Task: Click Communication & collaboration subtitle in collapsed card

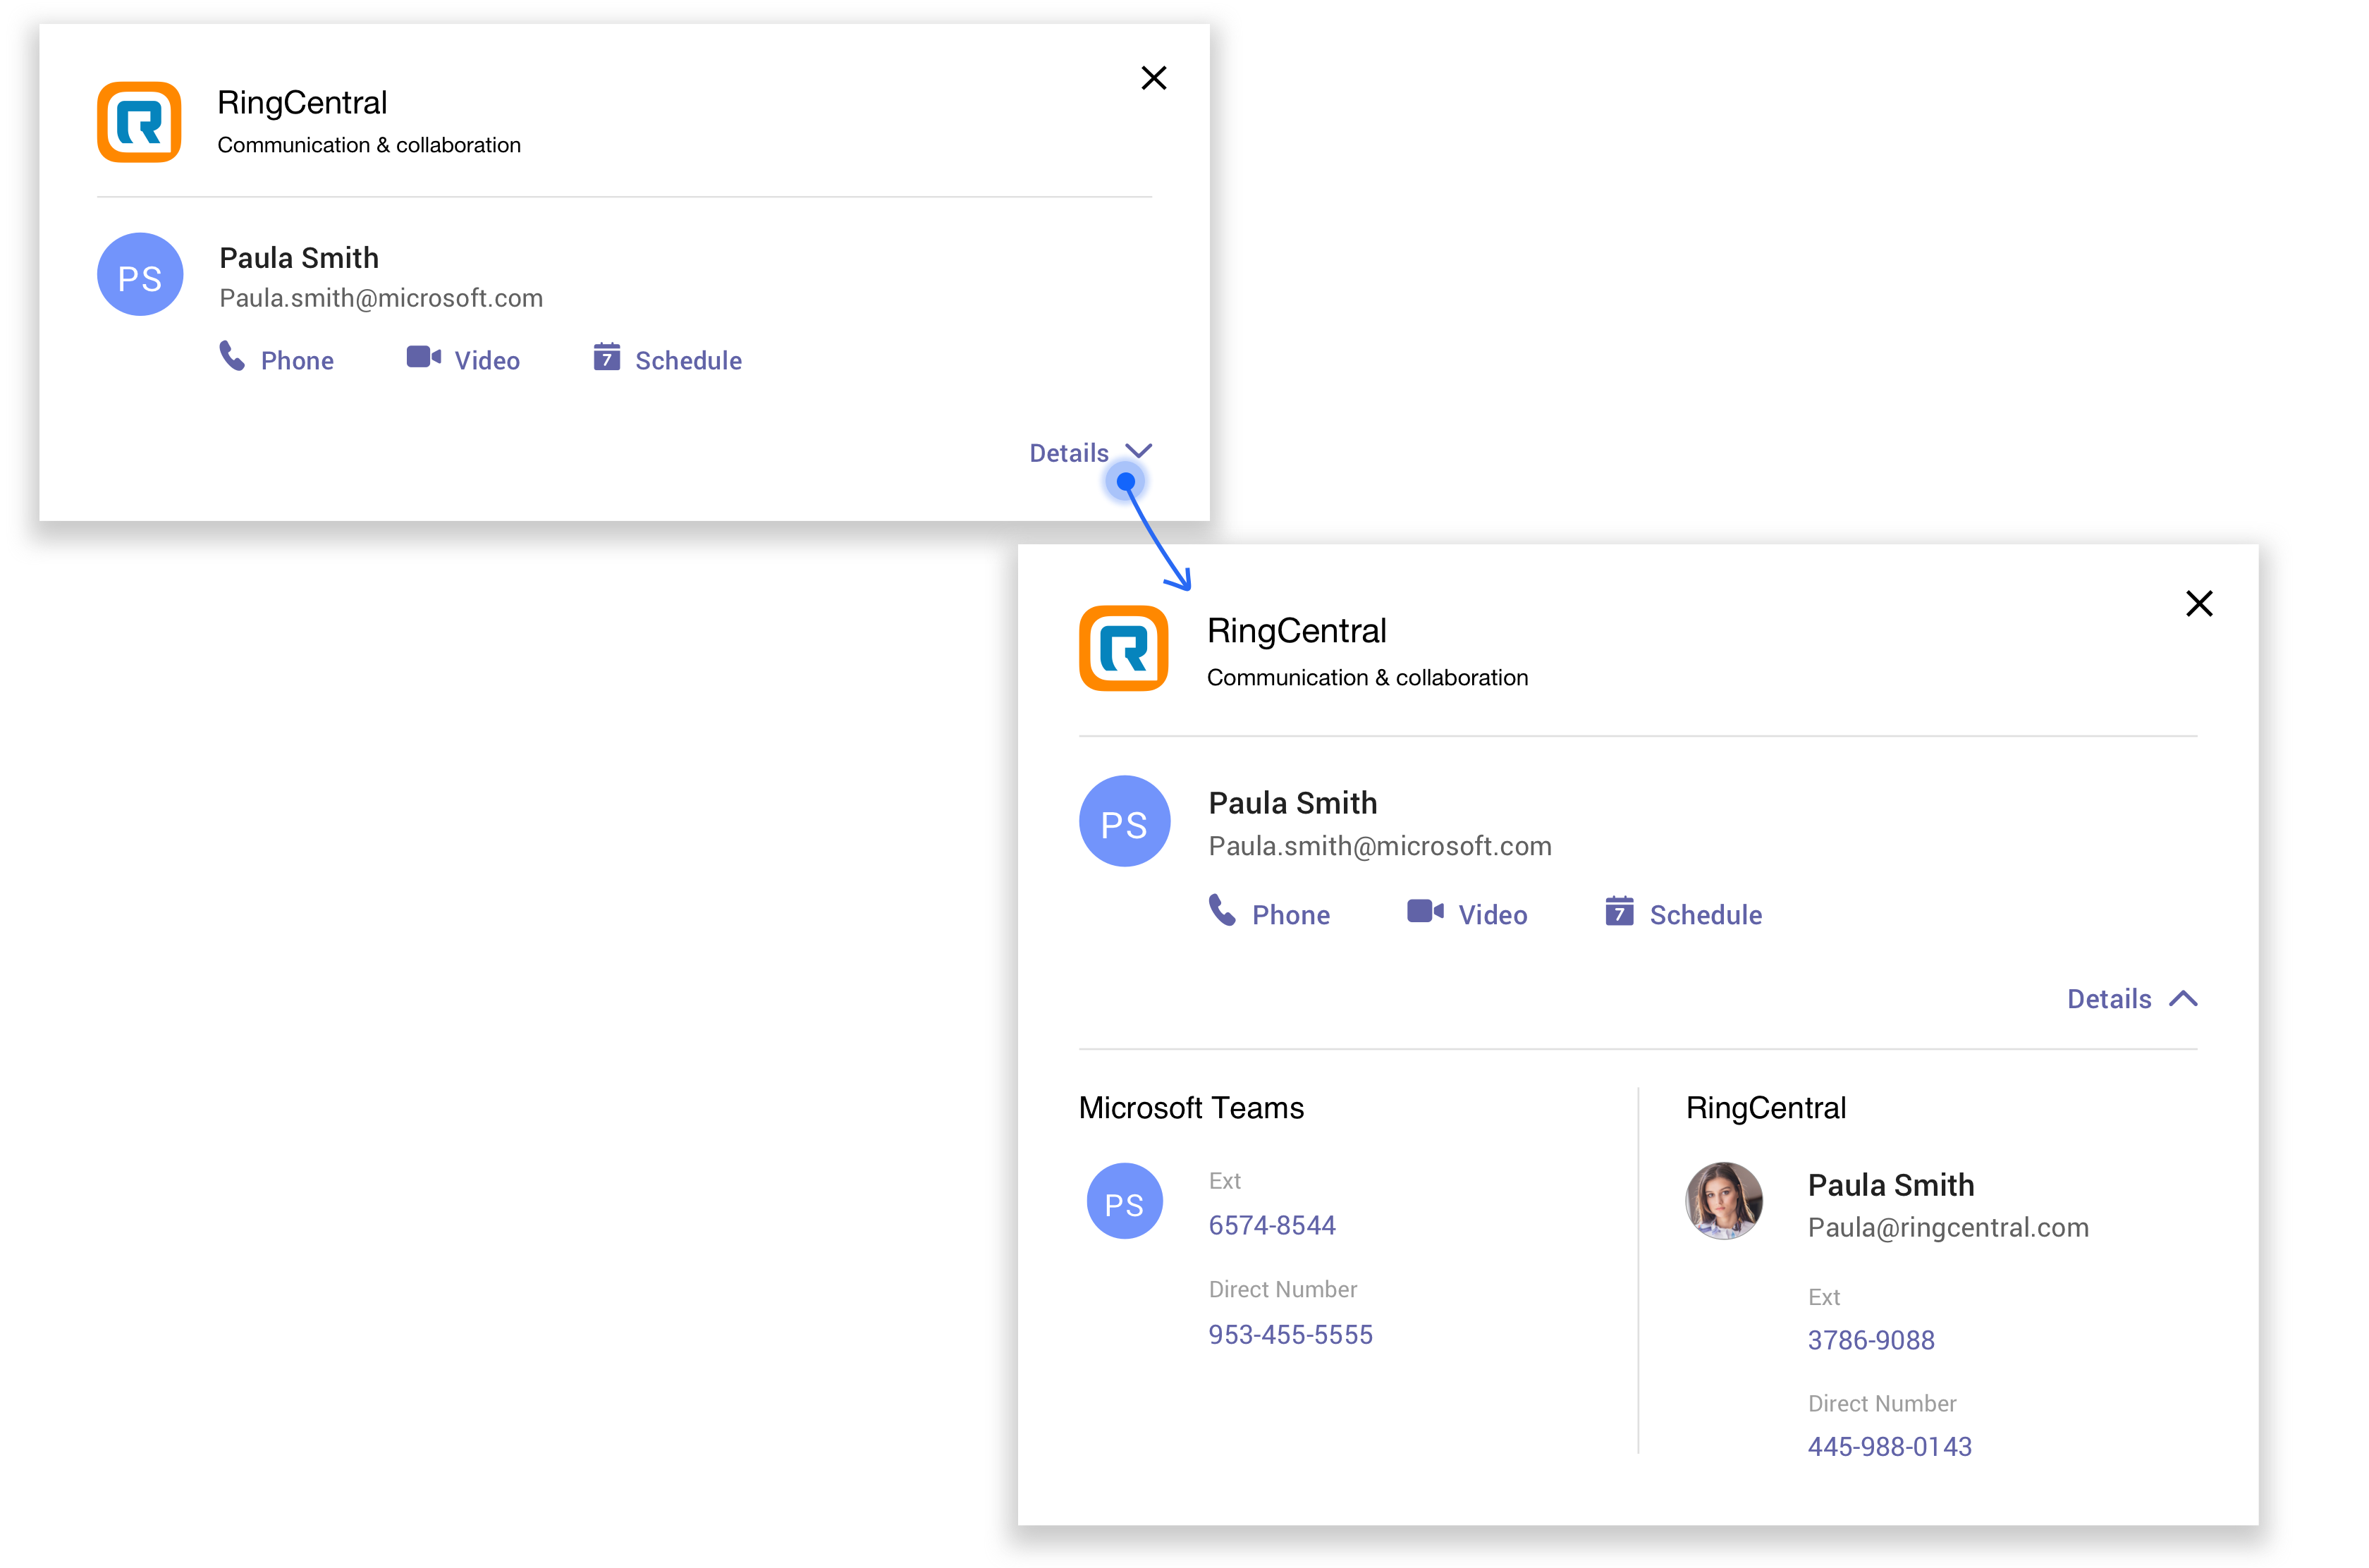Action: coord(369,145)
